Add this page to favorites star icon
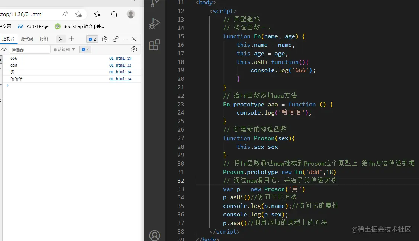 click(78, 14)
